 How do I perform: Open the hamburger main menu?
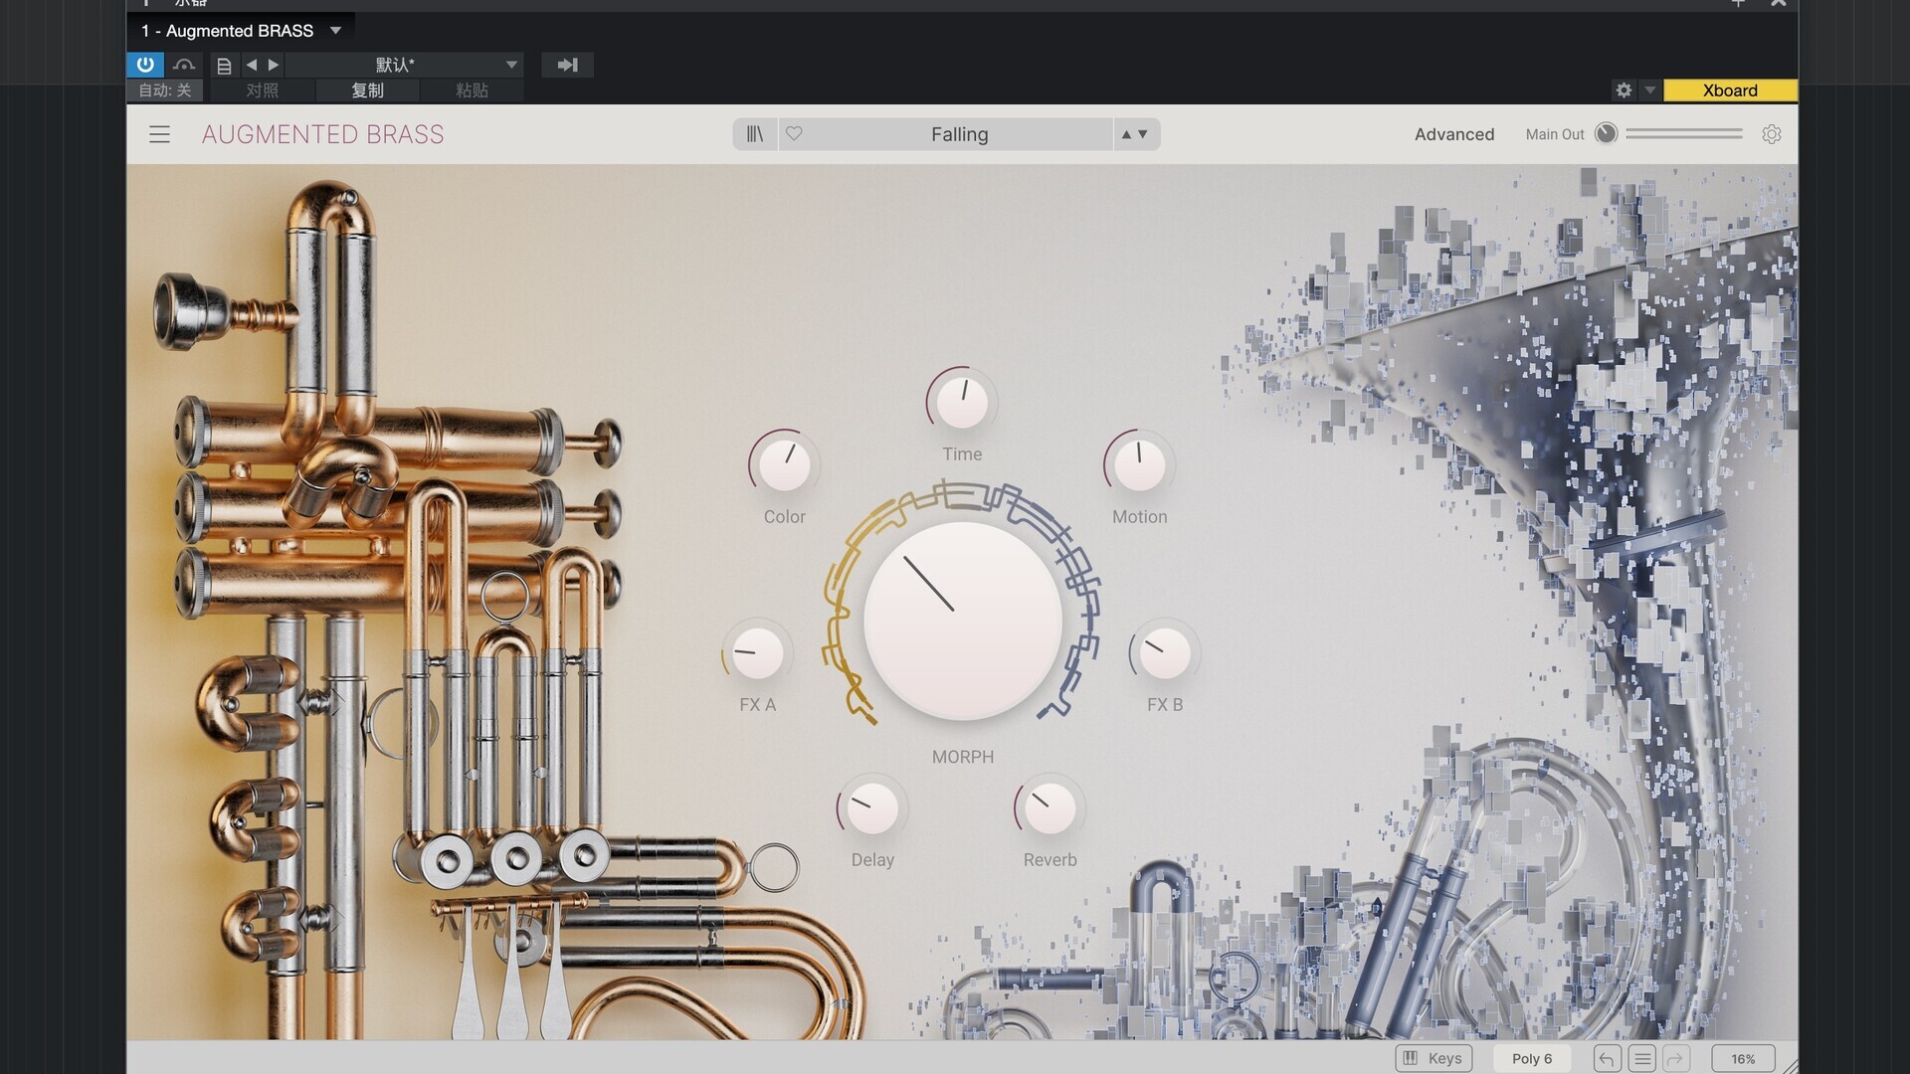[x=159, y=134]
